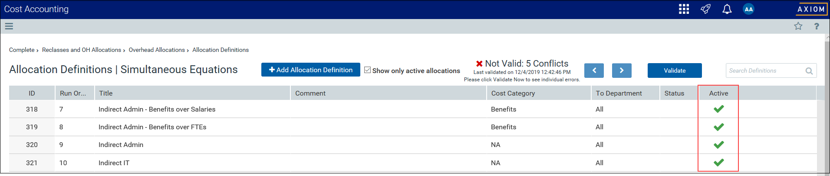Go to previous page arrow button

click(x=594, y=70)
